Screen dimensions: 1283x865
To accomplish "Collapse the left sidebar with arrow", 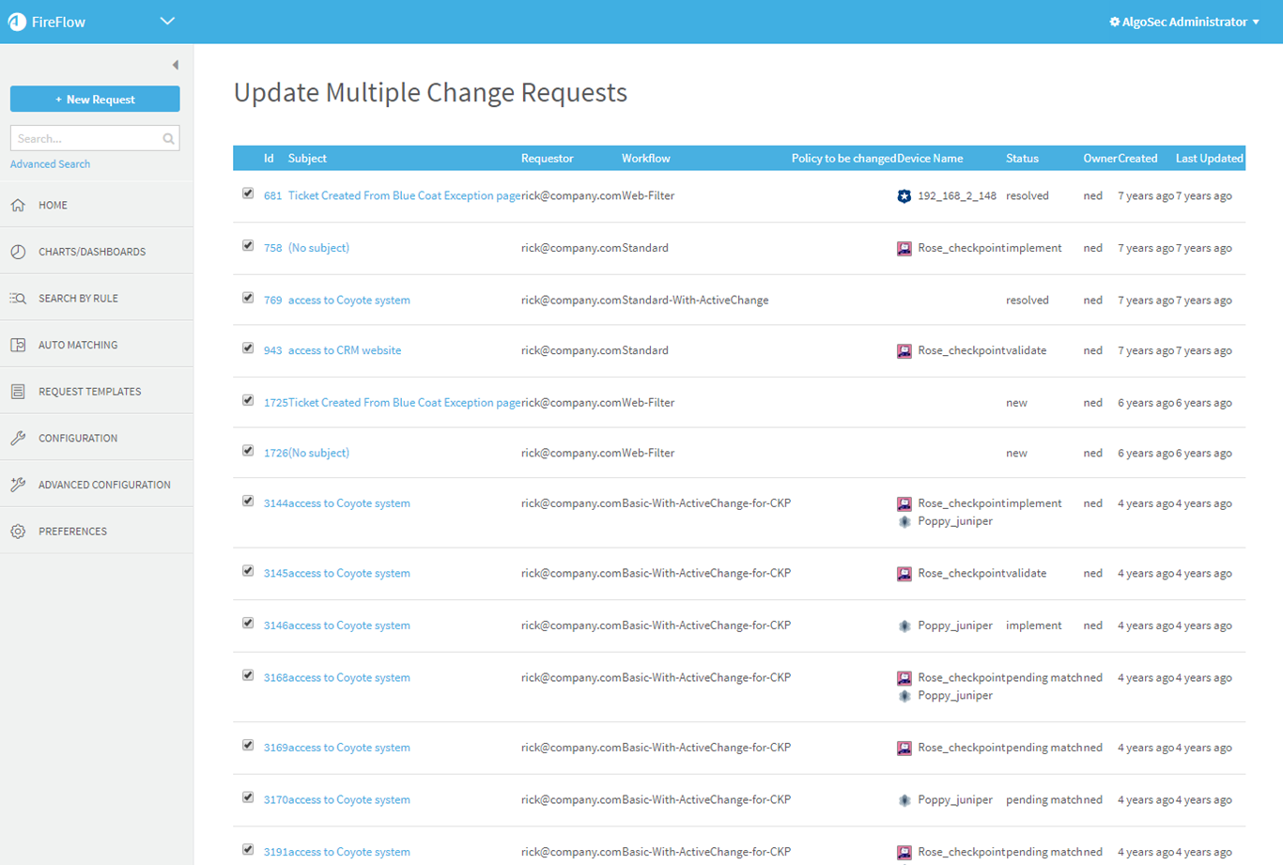I will pyautogui.click(x=176, y=65).
